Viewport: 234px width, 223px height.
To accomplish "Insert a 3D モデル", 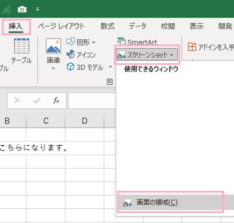I will [x=85, y=67].
